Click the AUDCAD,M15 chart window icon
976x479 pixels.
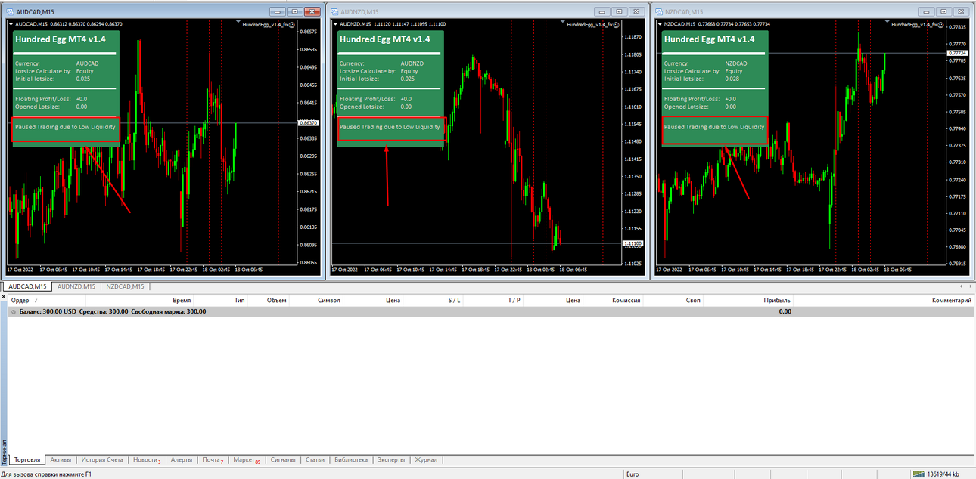8,11
